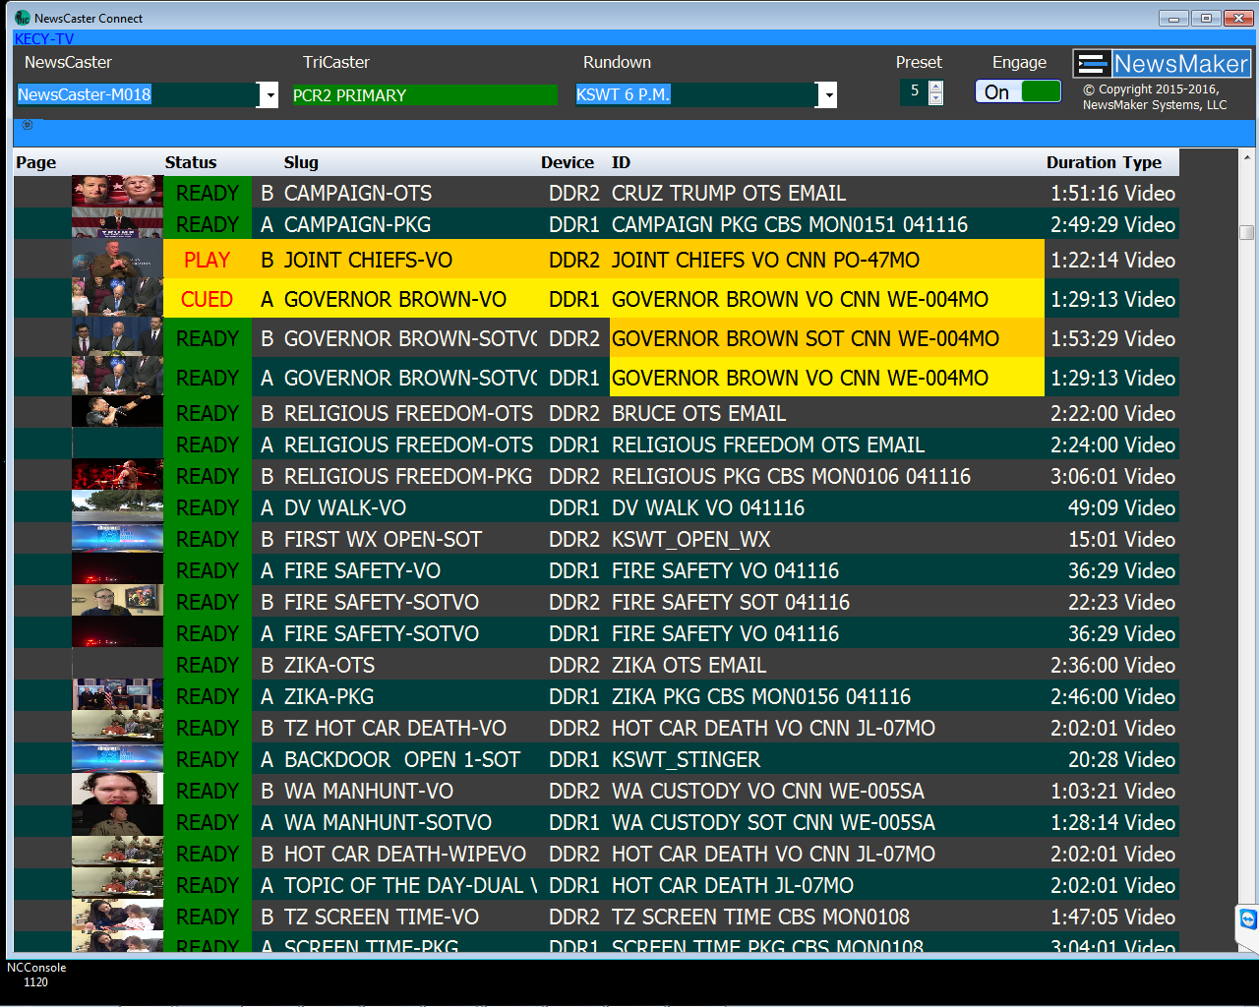Select thumbnail of the BACKDOOR OPEN 1-SOT row
The width and height of the screenshot is (1259, 1007).
pos(117,758)
